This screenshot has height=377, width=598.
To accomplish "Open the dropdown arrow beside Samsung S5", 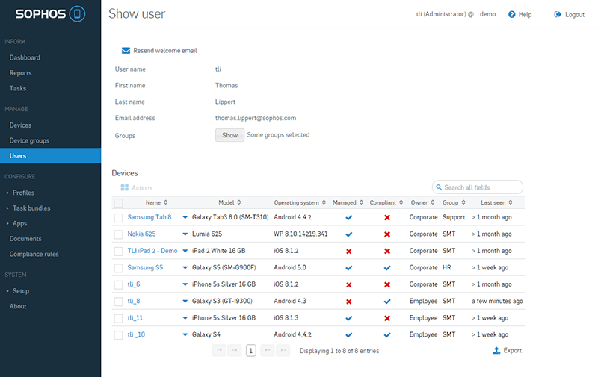I will pos(185,268).
